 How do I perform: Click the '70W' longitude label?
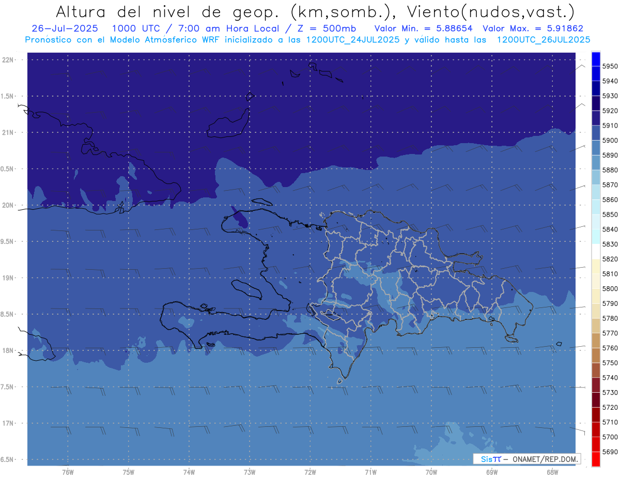click(x=431, y=472)
